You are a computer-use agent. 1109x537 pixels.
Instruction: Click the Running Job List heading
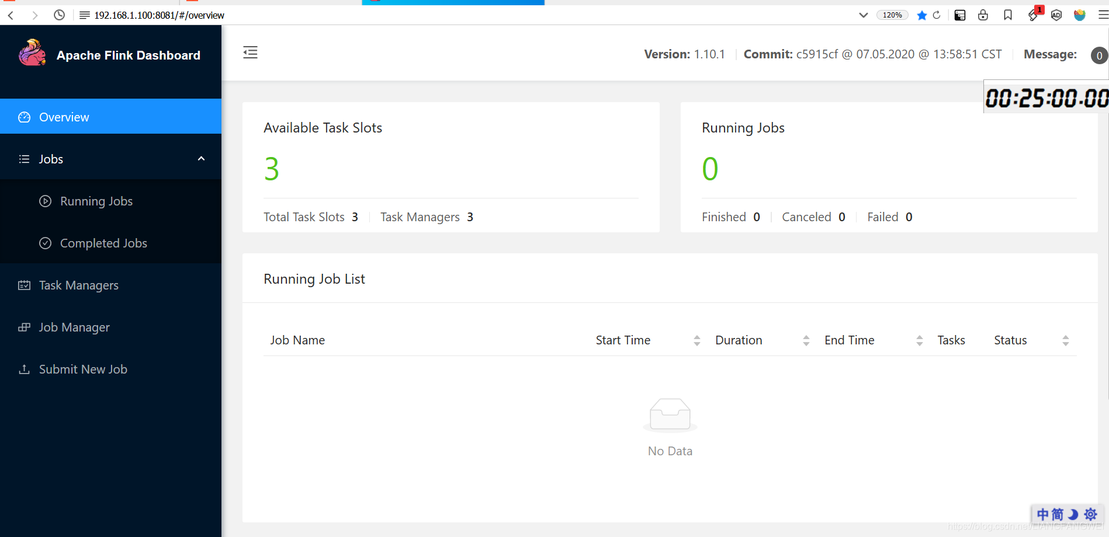[314, 279]
